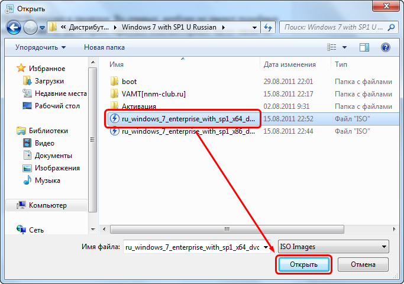Viewport: 404px width, 284px height.
Task: Click the Открыть button
Action: point(304,264)
